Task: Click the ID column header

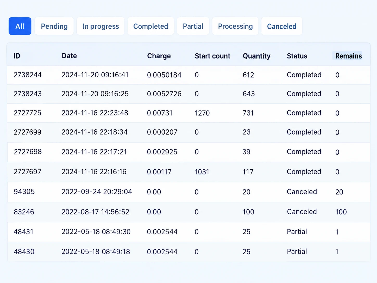Action: (17, 56)
